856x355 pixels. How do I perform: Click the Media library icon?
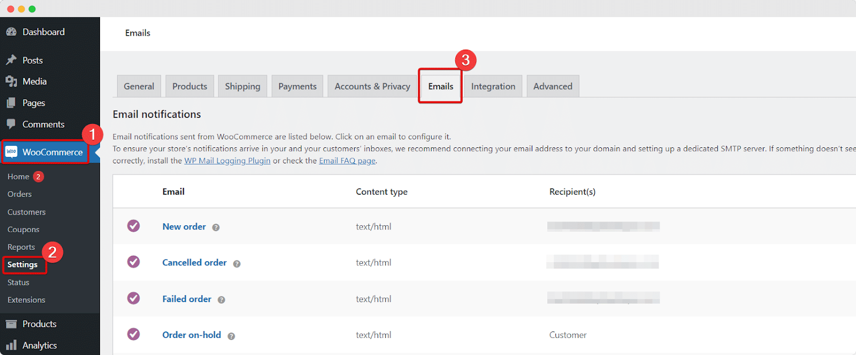pyautogui.click(x=11, y=81)
